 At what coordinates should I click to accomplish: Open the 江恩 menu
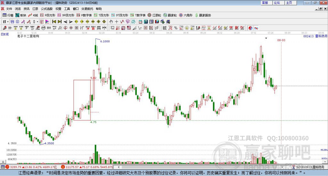click(x=35, y=9)
